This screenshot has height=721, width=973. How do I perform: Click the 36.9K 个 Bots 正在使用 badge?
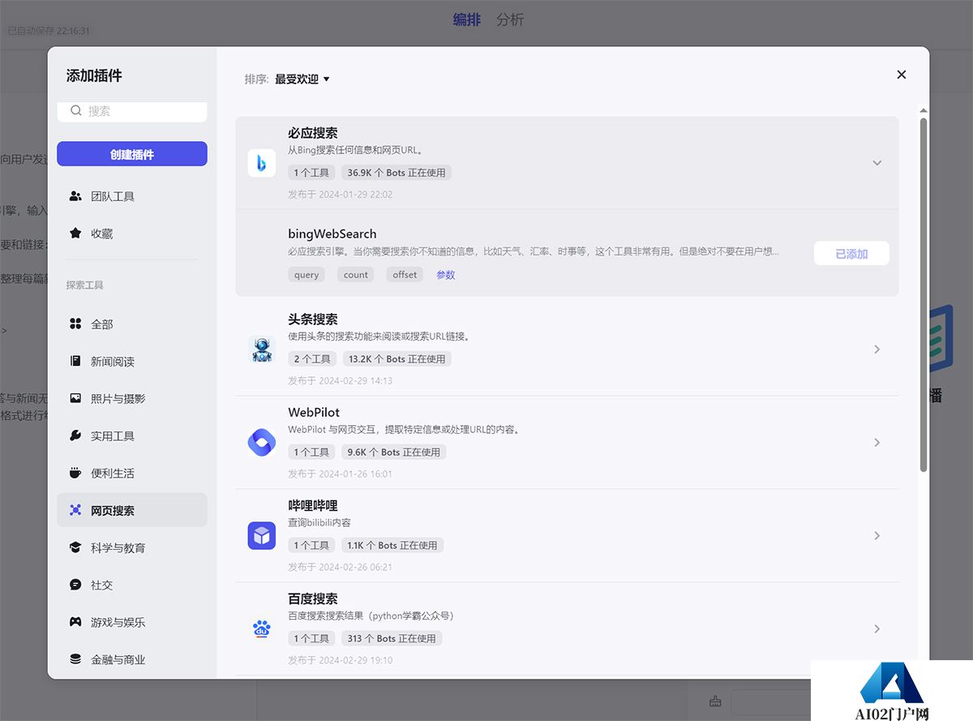tap(396, 173)
